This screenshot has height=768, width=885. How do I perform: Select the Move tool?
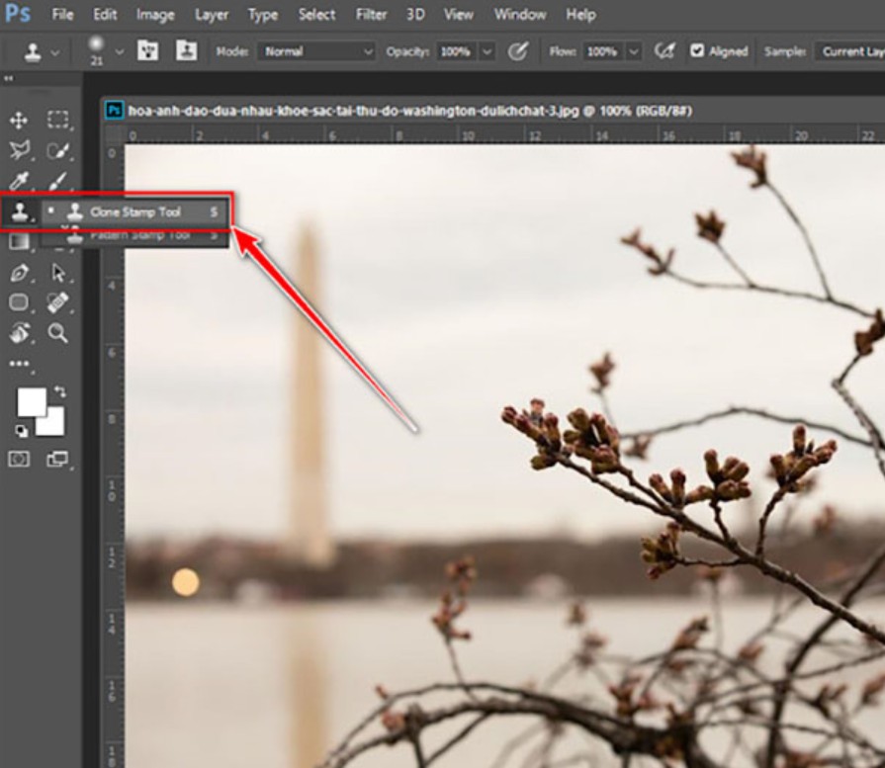coord(18,121)
